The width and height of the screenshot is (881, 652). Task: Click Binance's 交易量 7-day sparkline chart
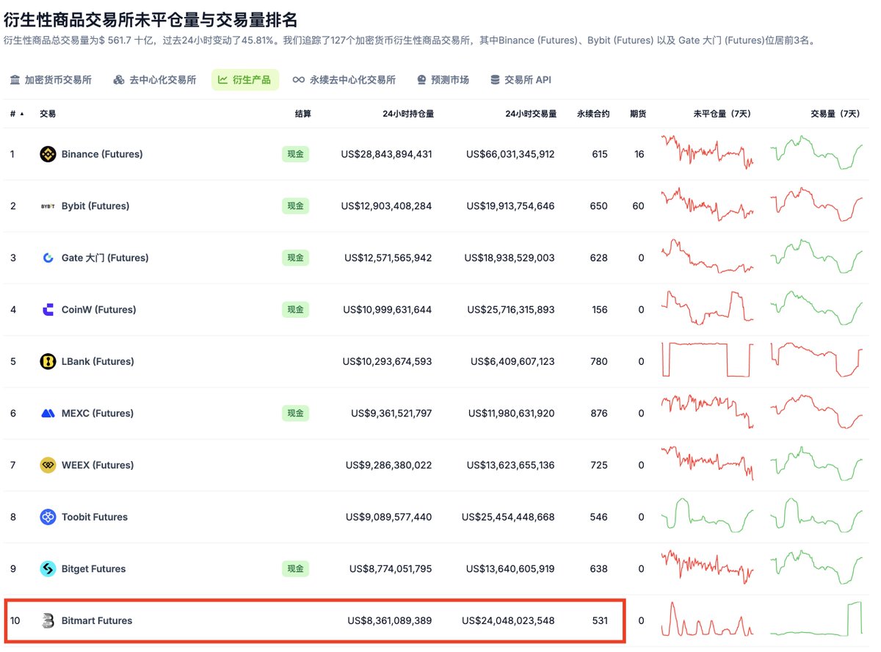pos(817,152)
